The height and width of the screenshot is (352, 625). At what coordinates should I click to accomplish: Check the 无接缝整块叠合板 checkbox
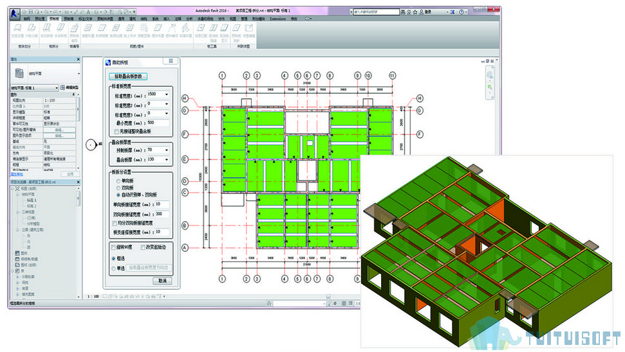117,132
